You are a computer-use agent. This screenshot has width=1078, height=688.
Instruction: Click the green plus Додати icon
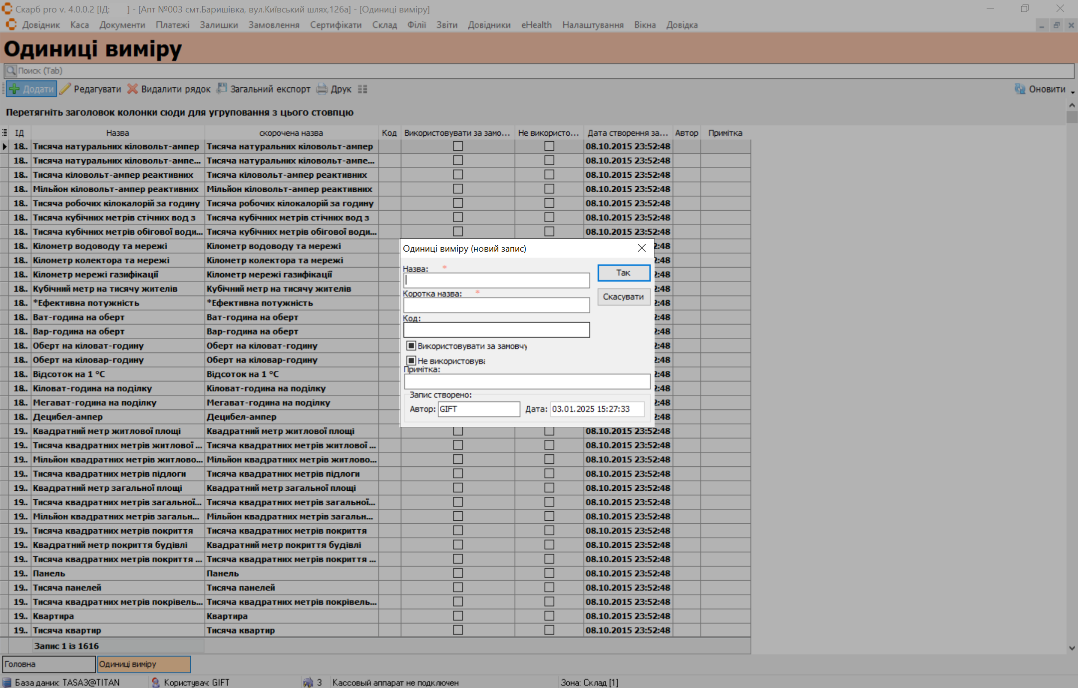tap(14, 89)
